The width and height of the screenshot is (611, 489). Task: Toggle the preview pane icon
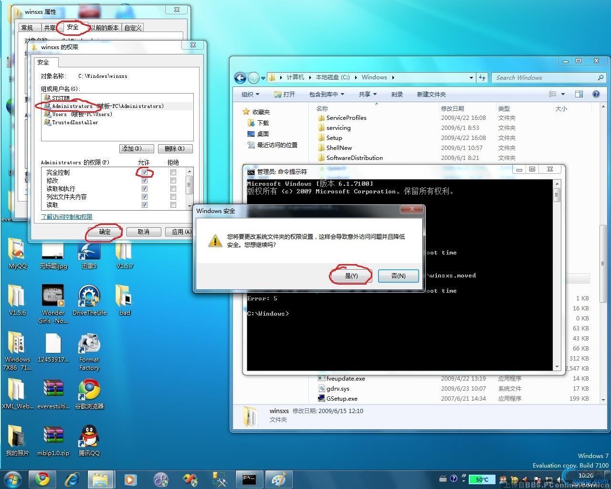click(579, 94)
